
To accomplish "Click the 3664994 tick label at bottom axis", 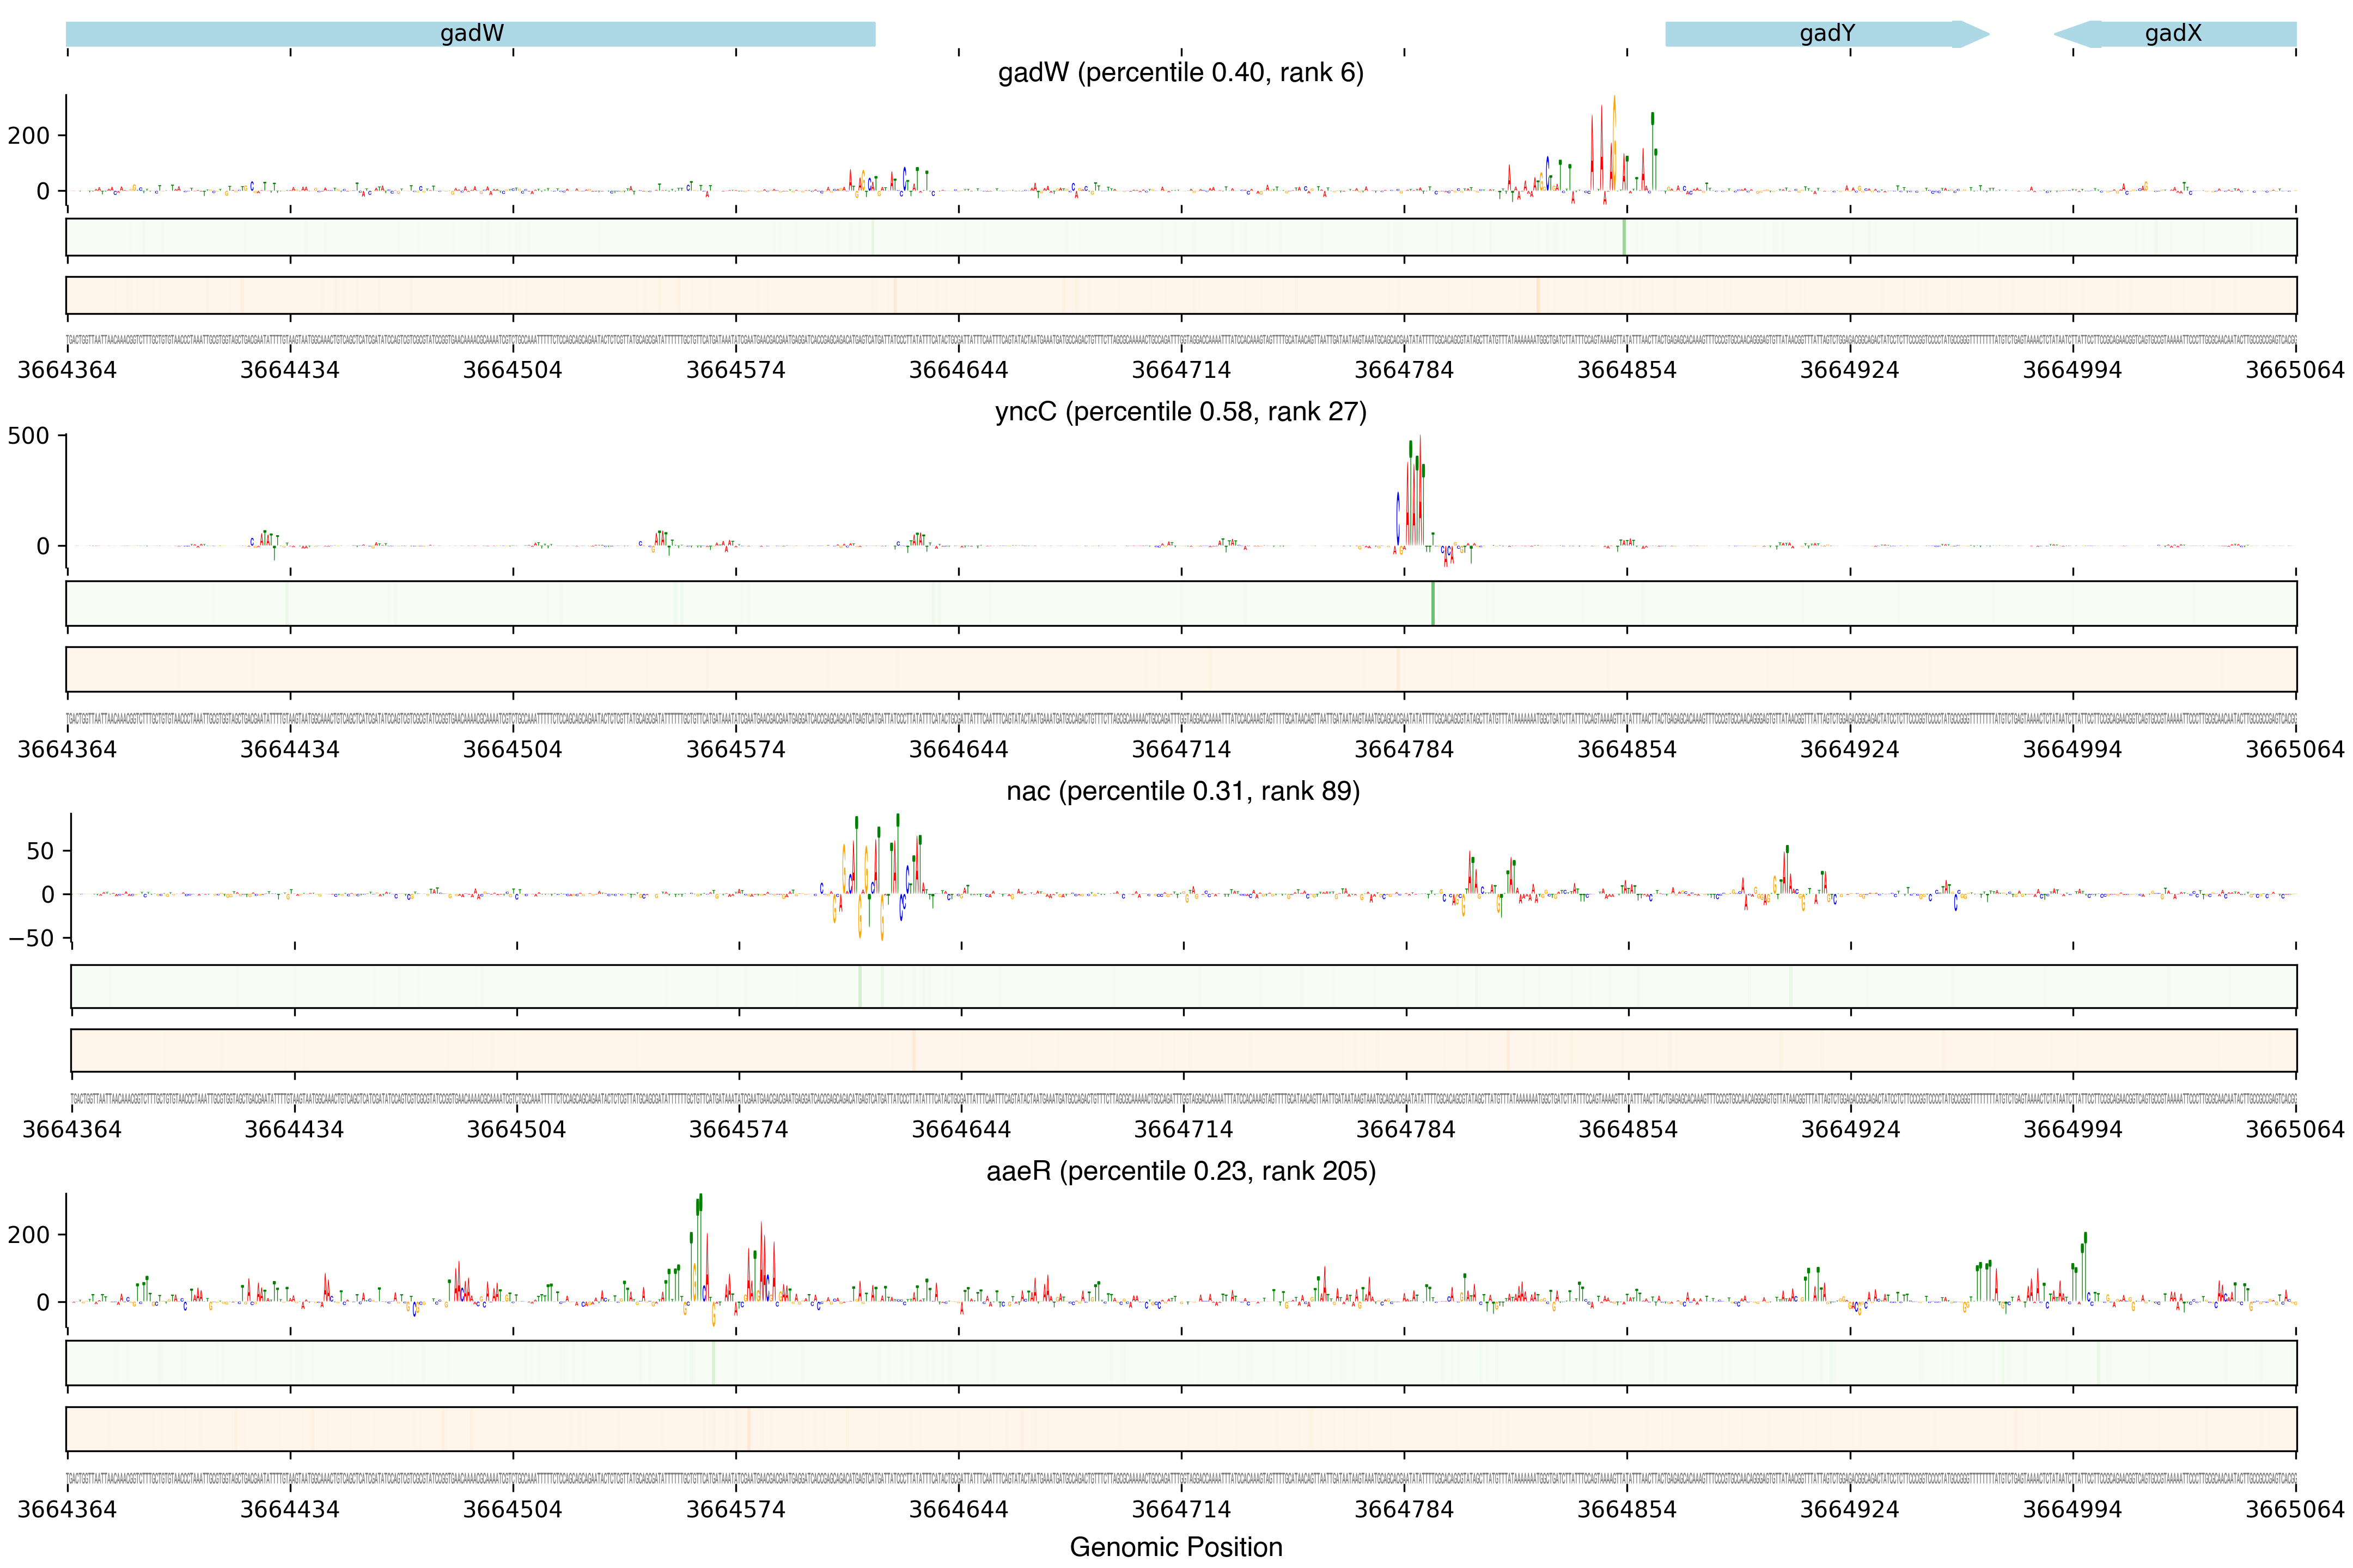I will [x=2072, y=1509].
